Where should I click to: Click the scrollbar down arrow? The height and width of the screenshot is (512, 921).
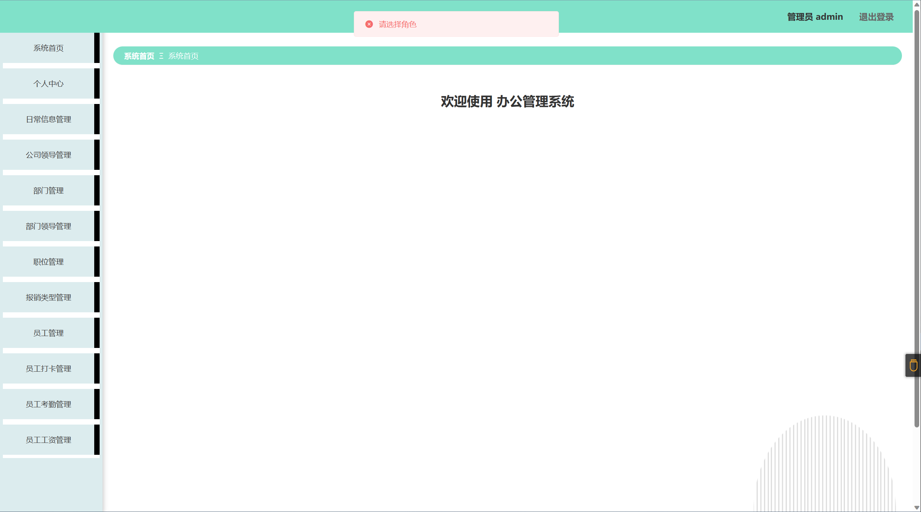(x=917, y=508)
